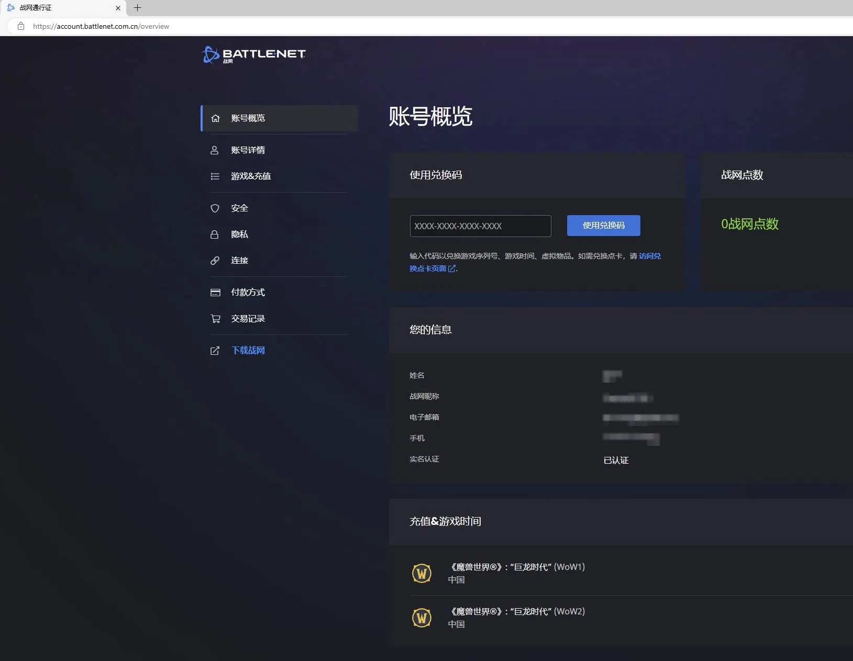Screen dimensions: 853x661
Task: Click the shield icon for 安全
Action: click(x=215, y=208)
